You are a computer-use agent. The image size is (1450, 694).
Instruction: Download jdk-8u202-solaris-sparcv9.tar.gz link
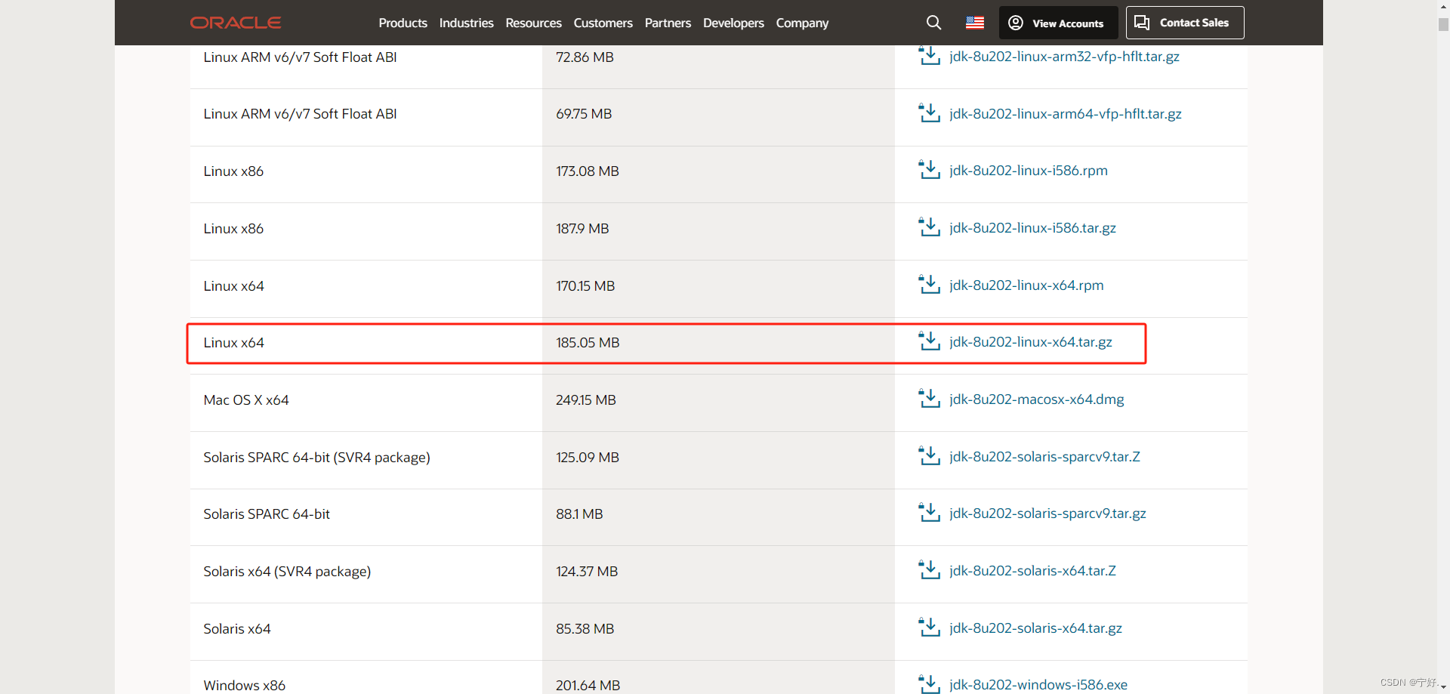pyautogui.click(x=1047, y=514)
